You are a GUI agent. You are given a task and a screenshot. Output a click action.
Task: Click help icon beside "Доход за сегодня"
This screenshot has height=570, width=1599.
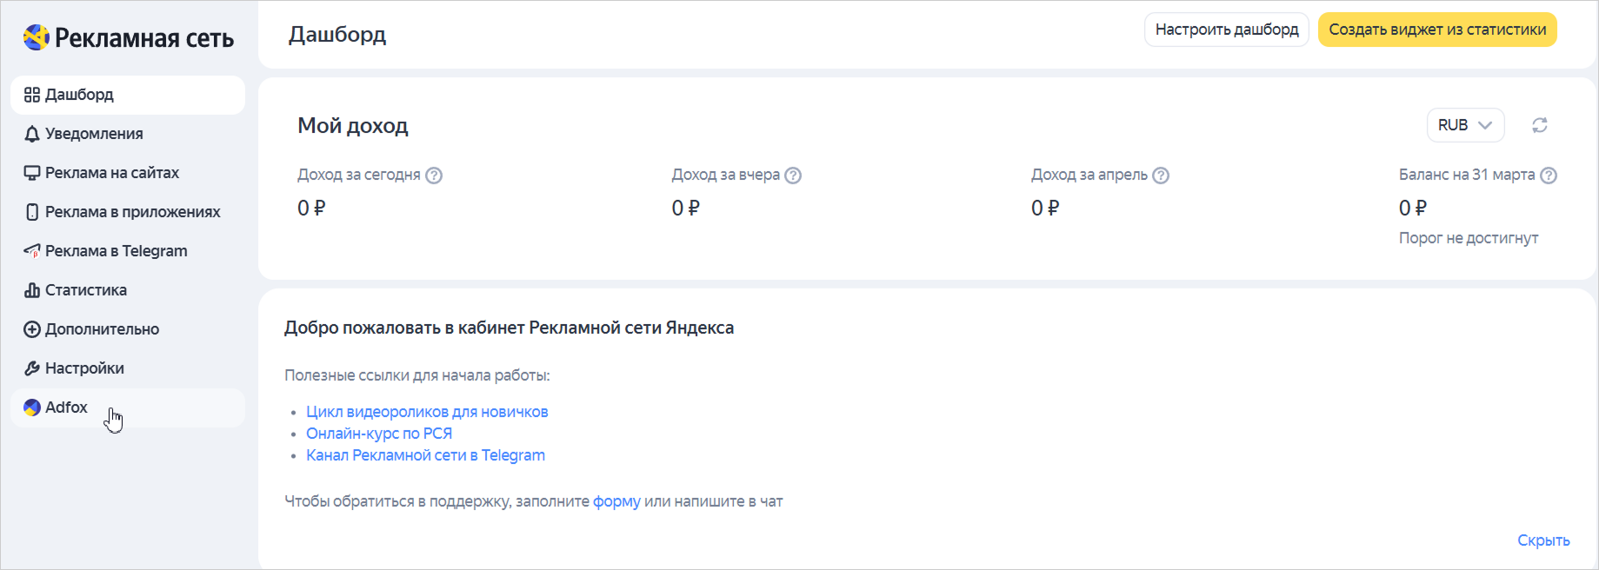tap(434, 176)
